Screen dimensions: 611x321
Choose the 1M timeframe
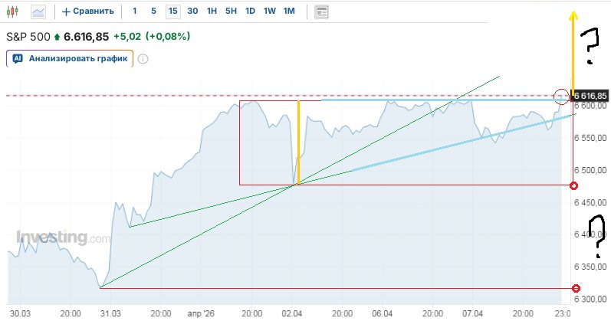coord(288,11)
